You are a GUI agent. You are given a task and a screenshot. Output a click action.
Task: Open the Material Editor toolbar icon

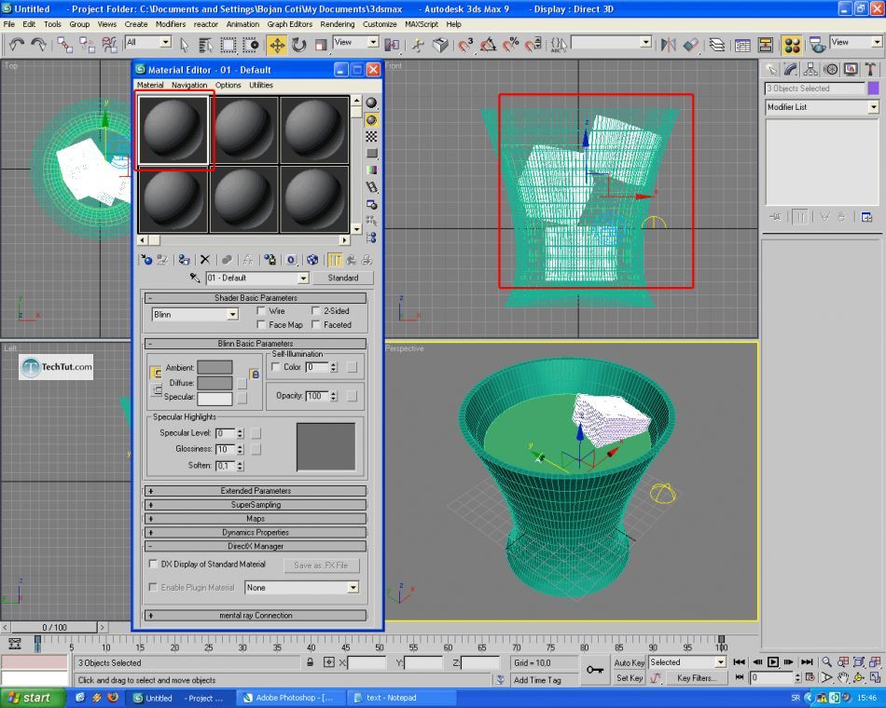coord(792,45)
